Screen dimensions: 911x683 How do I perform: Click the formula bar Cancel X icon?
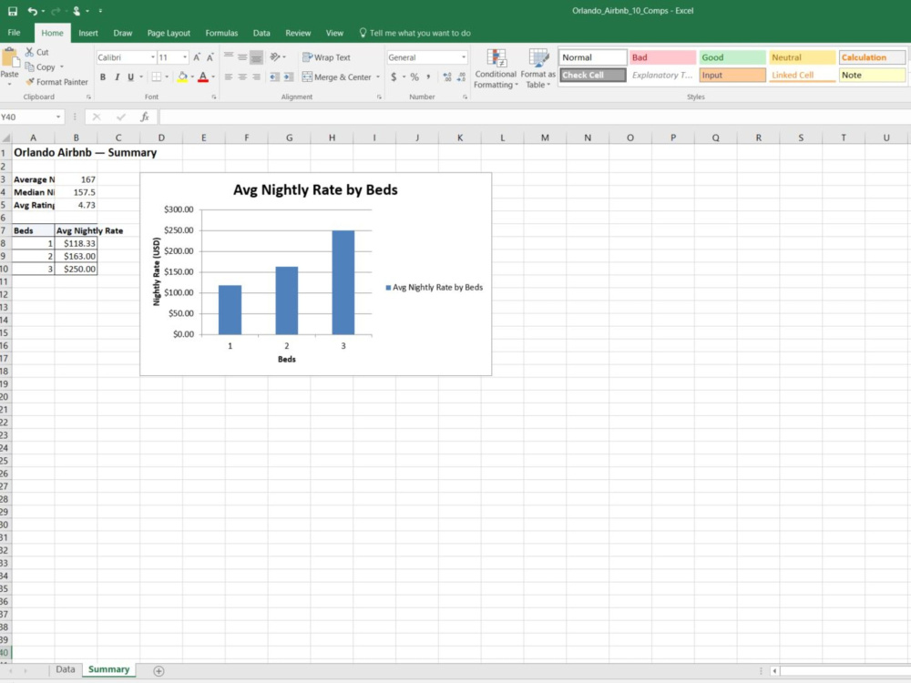tap(97, 117)
